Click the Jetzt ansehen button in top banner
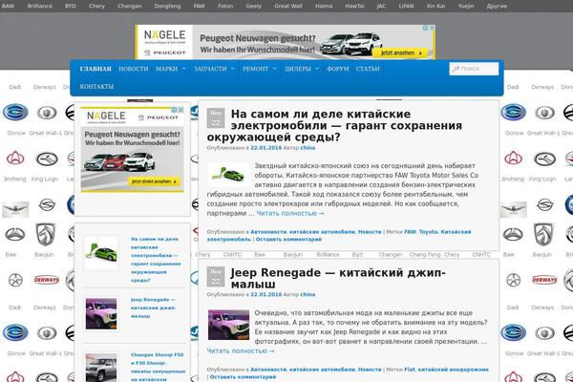Image resolution: width=573 pixels, height=382 pixels. click(x=400, y=53)
